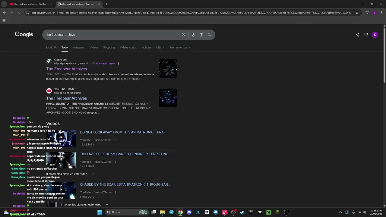Bookmark this page with the star icon
This screenshot has height=217, width=386.
357,13
